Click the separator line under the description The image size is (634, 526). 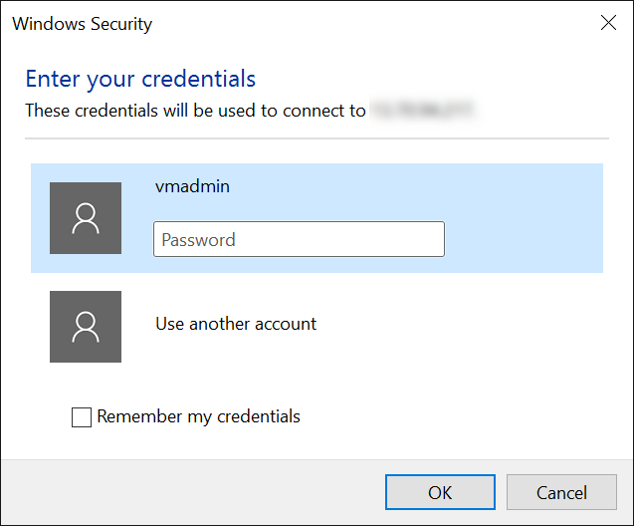coord(317,137)
